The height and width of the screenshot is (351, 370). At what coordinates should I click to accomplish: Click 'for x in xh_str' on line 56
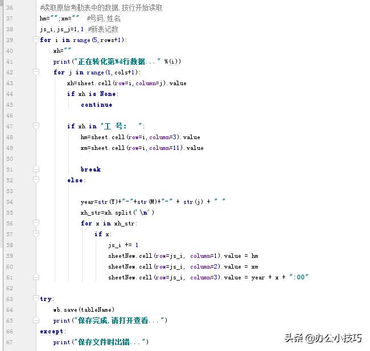click(109, 223)
